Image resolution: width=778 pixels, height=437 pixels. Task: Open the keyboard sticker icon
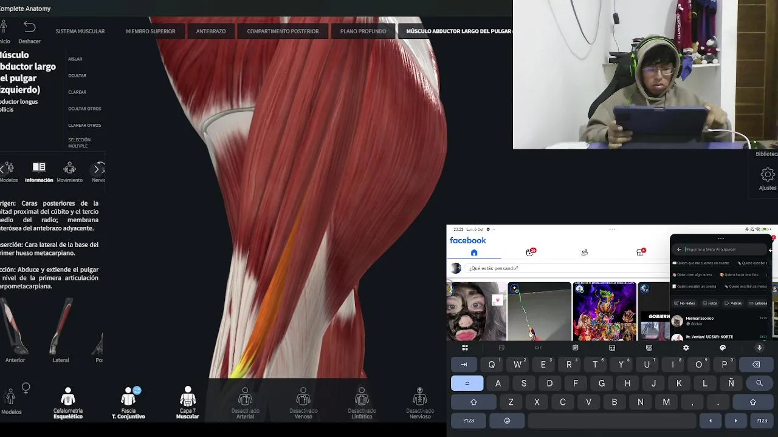click(501, 348)
